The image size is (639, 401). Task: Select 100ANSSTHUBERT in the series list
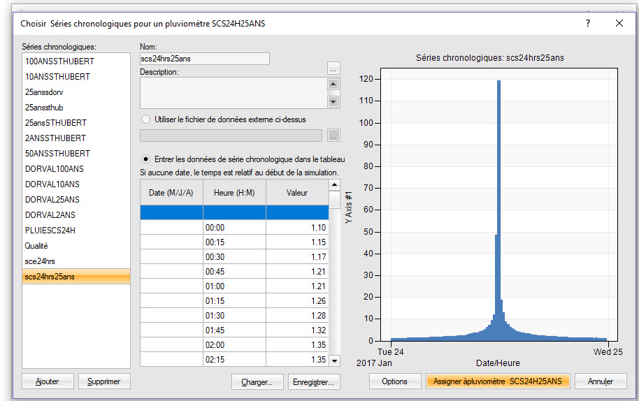(59, 61)
